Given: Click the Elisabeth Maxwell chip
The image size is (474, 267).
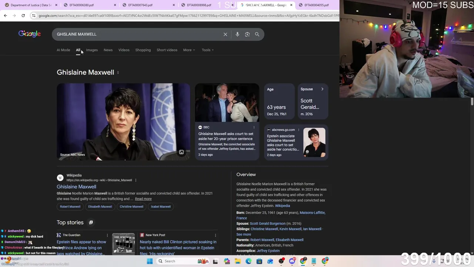Looking at the screenshot, I should pos(100,207).
